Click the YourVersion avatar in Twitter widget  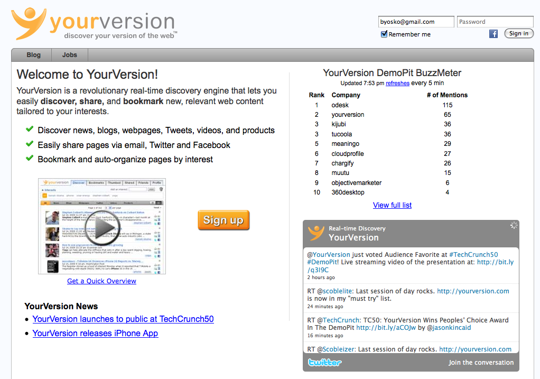(316, 233)
